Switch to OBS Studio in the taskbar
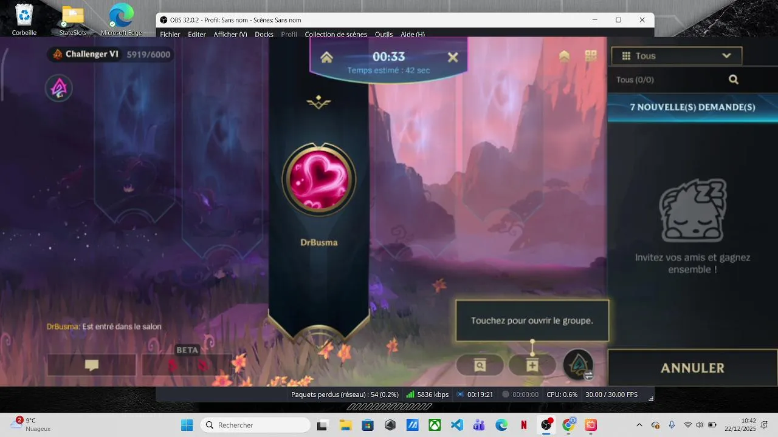 pos(546,425)
